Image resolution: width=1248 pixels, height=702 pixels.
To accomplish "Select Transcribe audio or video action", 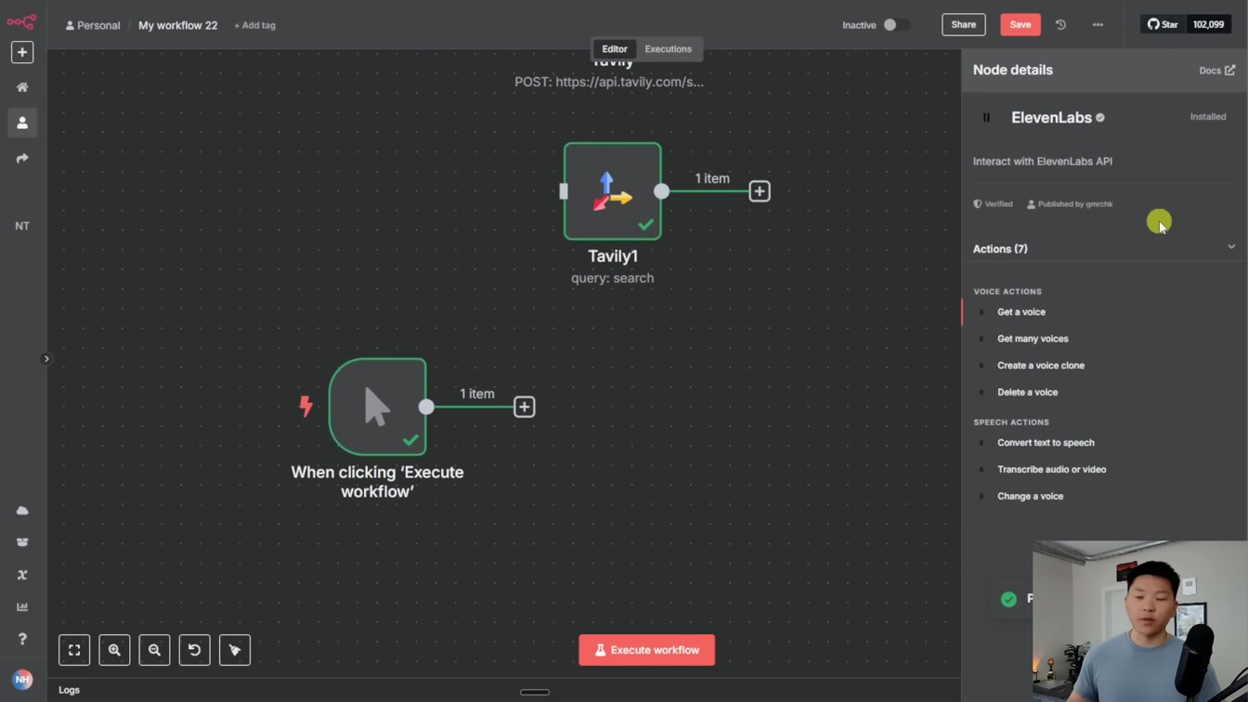I will [x=1052, y=470].
